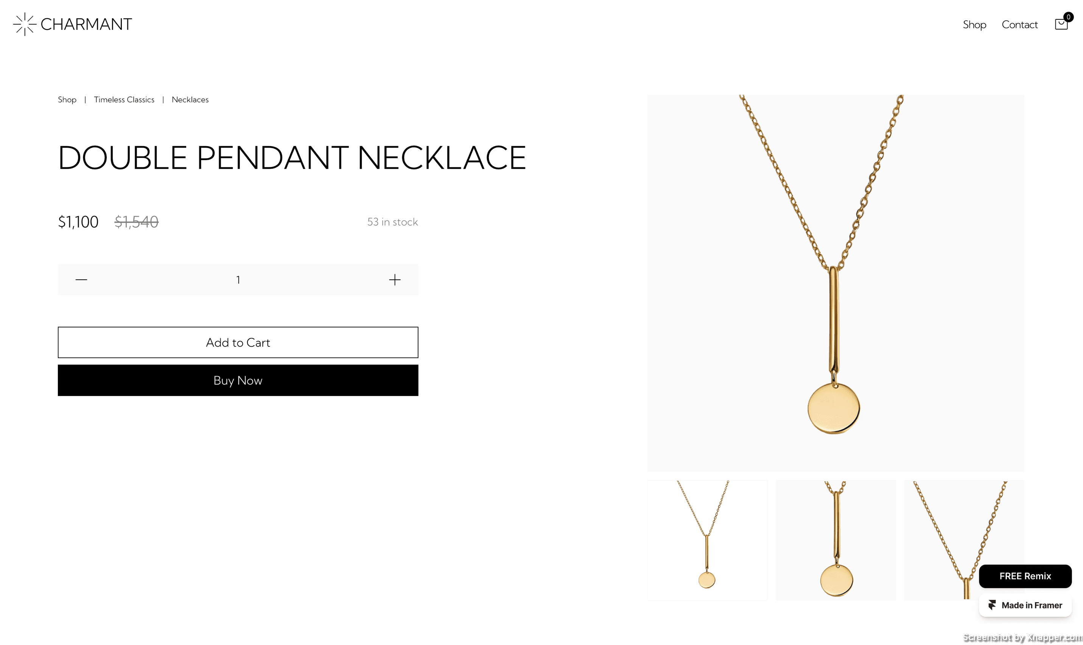The height and width of the screenshot is (645, 1083).
Task: Click the Charmant starburst logo
Action: tap(25, 24)
